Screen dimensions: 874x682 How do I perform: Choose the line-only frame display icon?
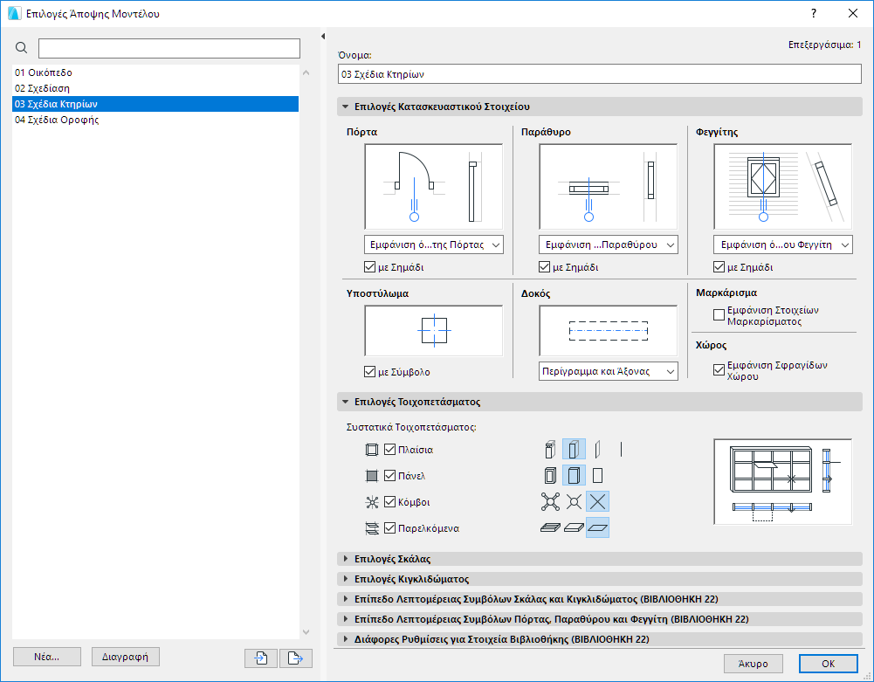pyautogui.click(x=622, y=449)
